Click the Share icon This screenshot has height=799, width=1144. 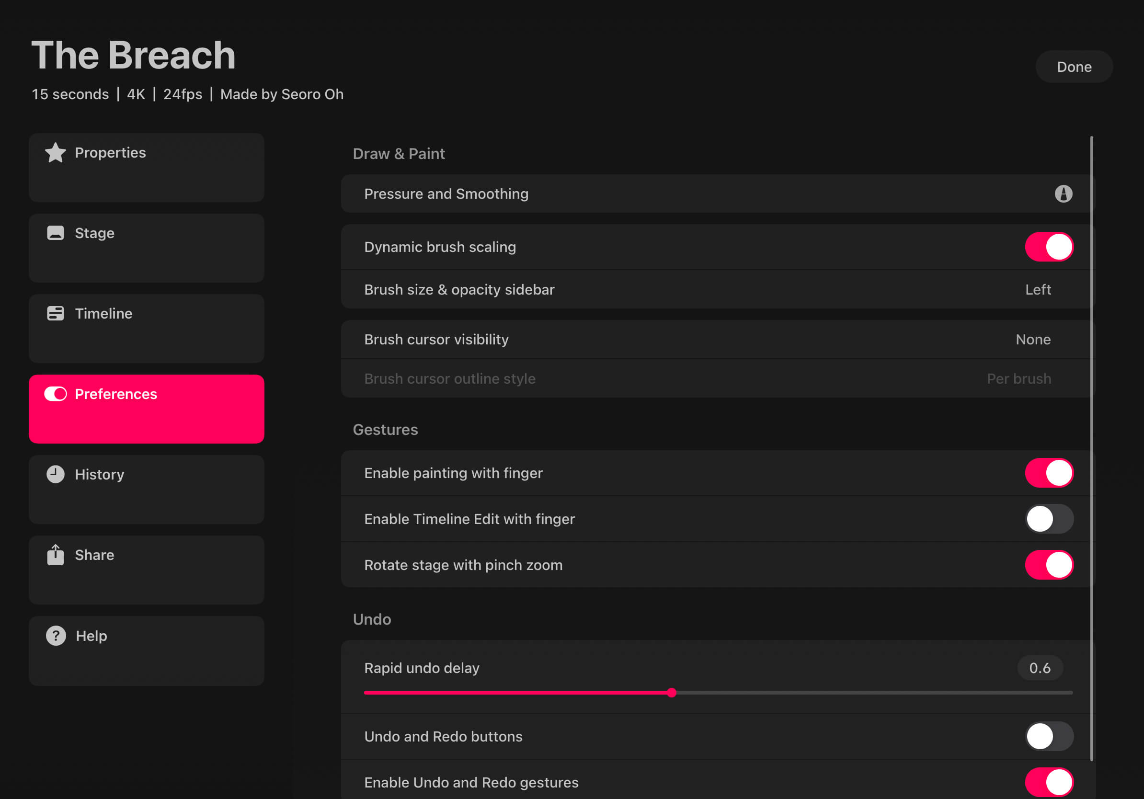(x=55, y=554)
